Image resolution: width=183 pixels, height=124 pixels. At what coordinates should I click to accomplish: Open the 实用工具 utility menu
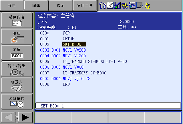coord(85,5)
